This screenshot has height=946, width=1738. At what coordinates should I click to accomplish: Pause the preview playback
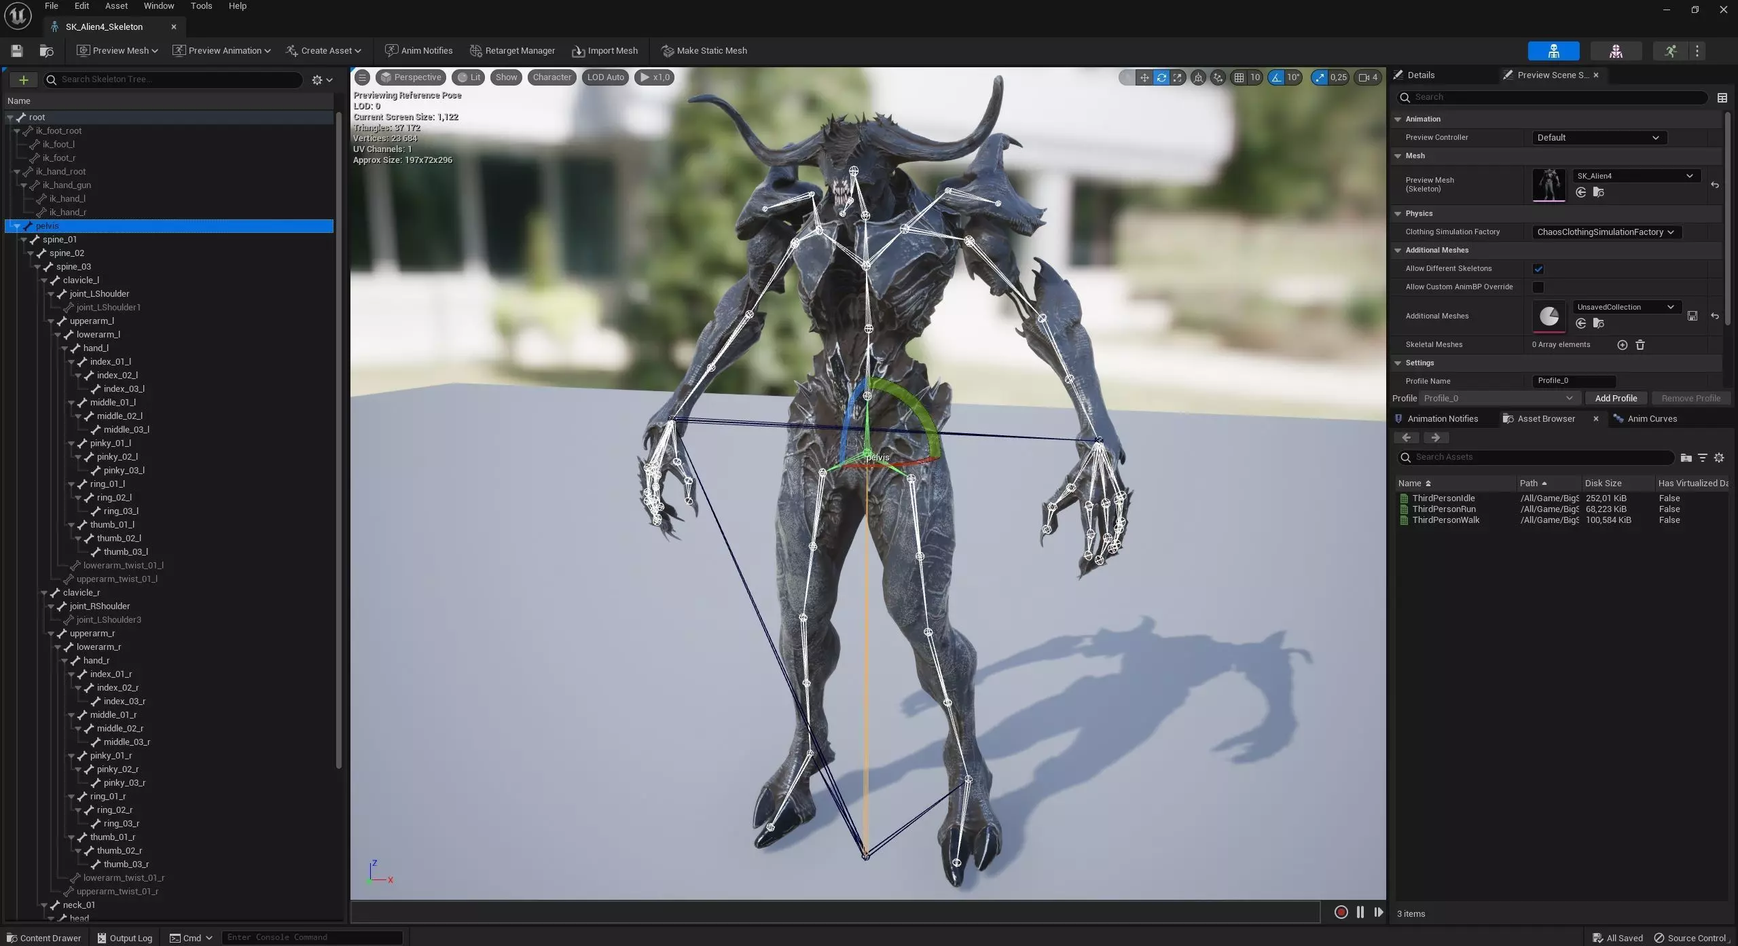point(1360,912)
